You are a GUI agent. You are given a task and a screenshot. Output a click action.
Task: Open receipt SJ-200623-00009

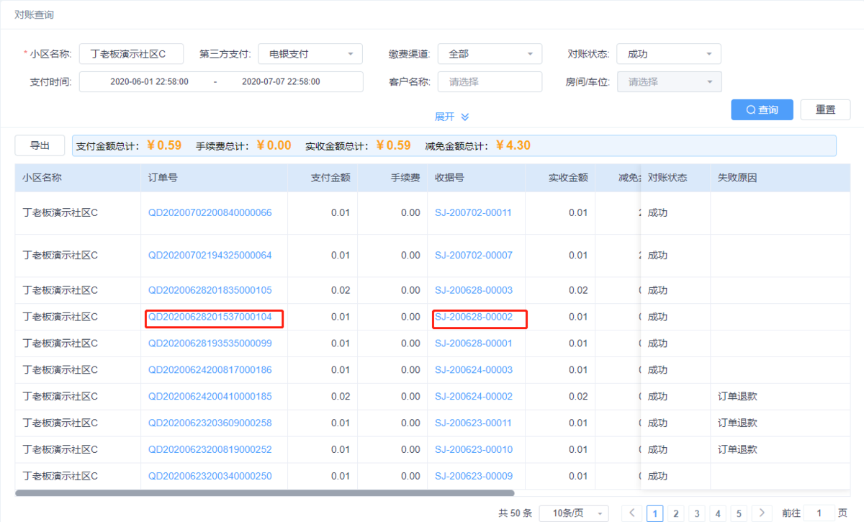point(474,476)
